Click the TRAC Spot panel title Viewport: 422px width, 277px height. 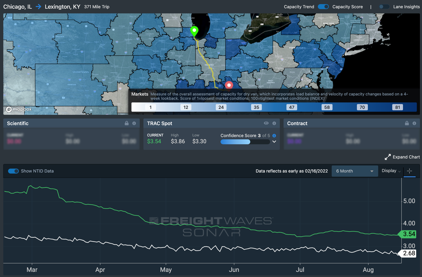pos(160,123)
